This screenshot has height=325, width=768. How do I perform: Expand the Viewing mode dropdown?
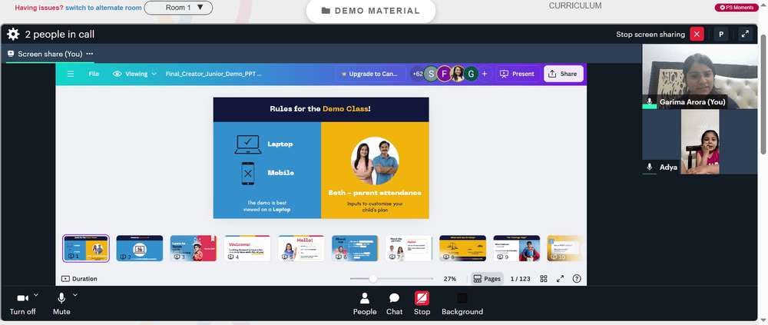tap(134, 74)
